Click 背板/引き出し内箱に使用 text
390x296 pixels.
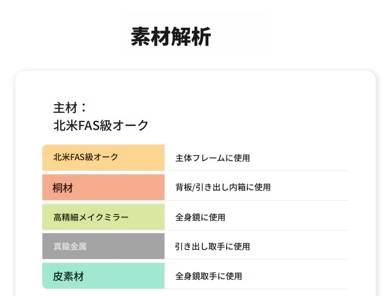[x=223, y=187]
